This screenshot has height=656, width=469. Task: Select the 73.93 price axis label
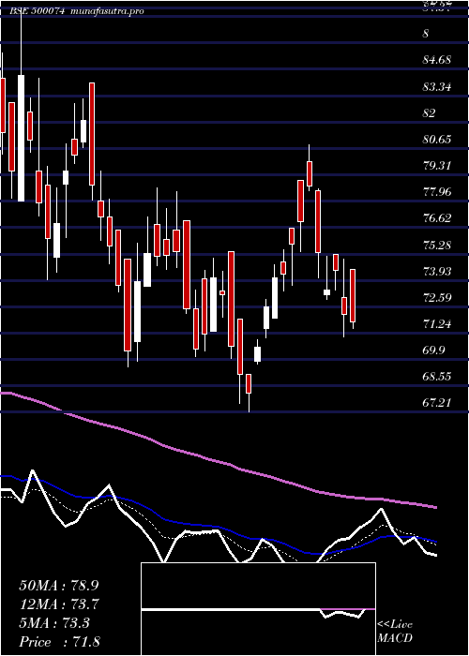point(437,271)
